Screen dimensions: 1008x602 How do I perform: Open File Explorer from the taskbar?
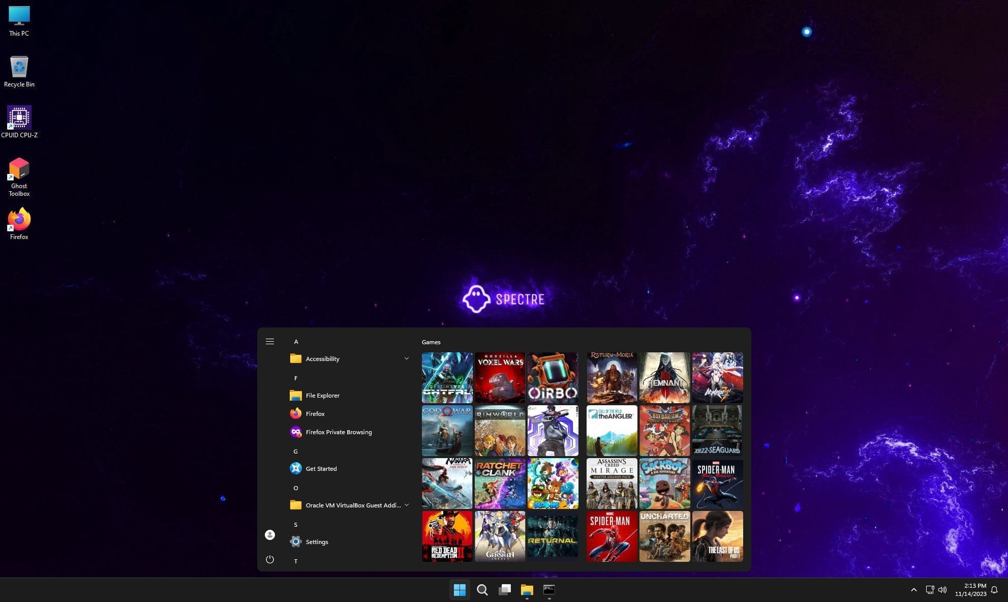[x=527, y=590]
